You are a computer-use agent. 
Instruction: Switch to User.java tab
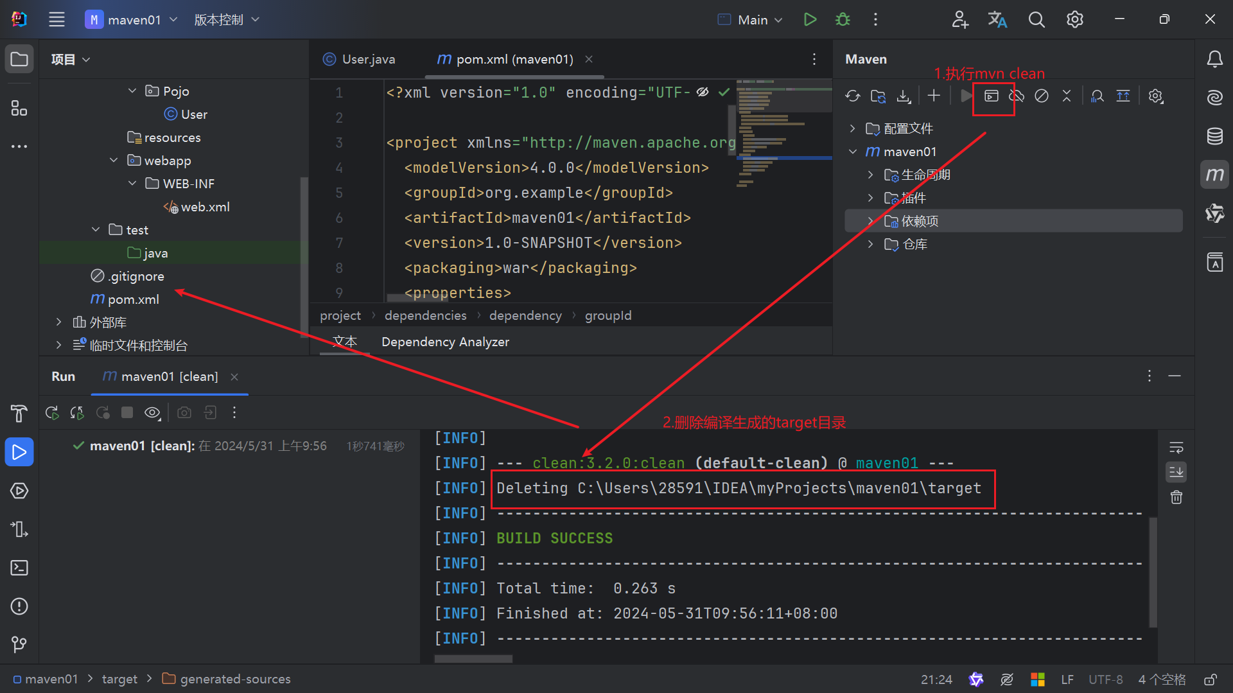point(359,59)
